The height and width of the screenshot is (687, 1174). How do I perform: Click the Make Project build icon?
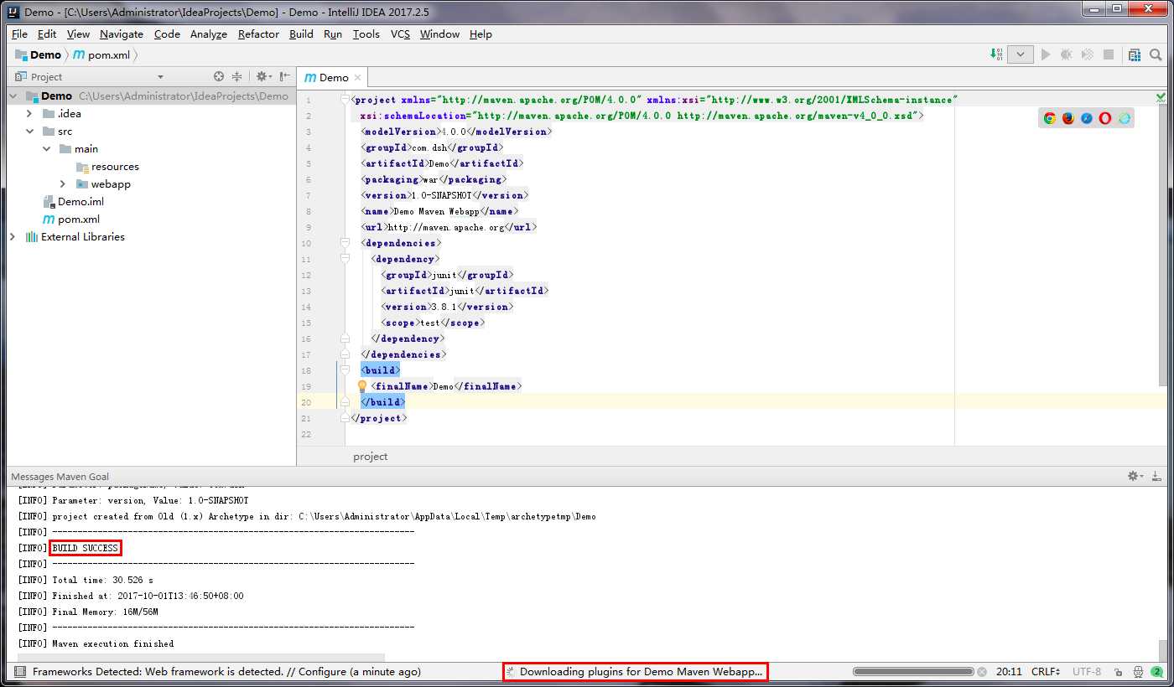coord(997,54)
